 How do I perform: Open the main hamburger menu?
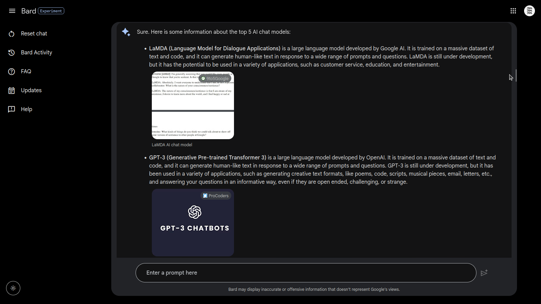(x=12, y=11)
